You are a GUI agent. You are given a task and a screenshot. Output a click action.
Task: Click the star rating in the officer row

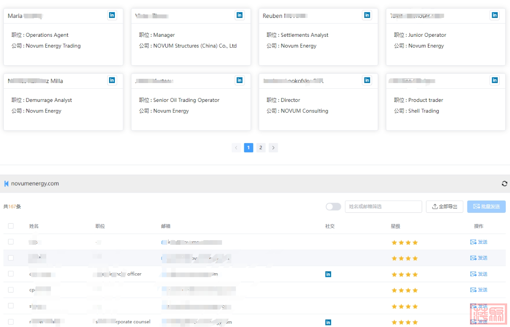click(405, 275)
